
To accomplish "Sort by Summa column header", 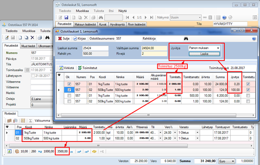I will pyautogui.click(x=220, y=77).
